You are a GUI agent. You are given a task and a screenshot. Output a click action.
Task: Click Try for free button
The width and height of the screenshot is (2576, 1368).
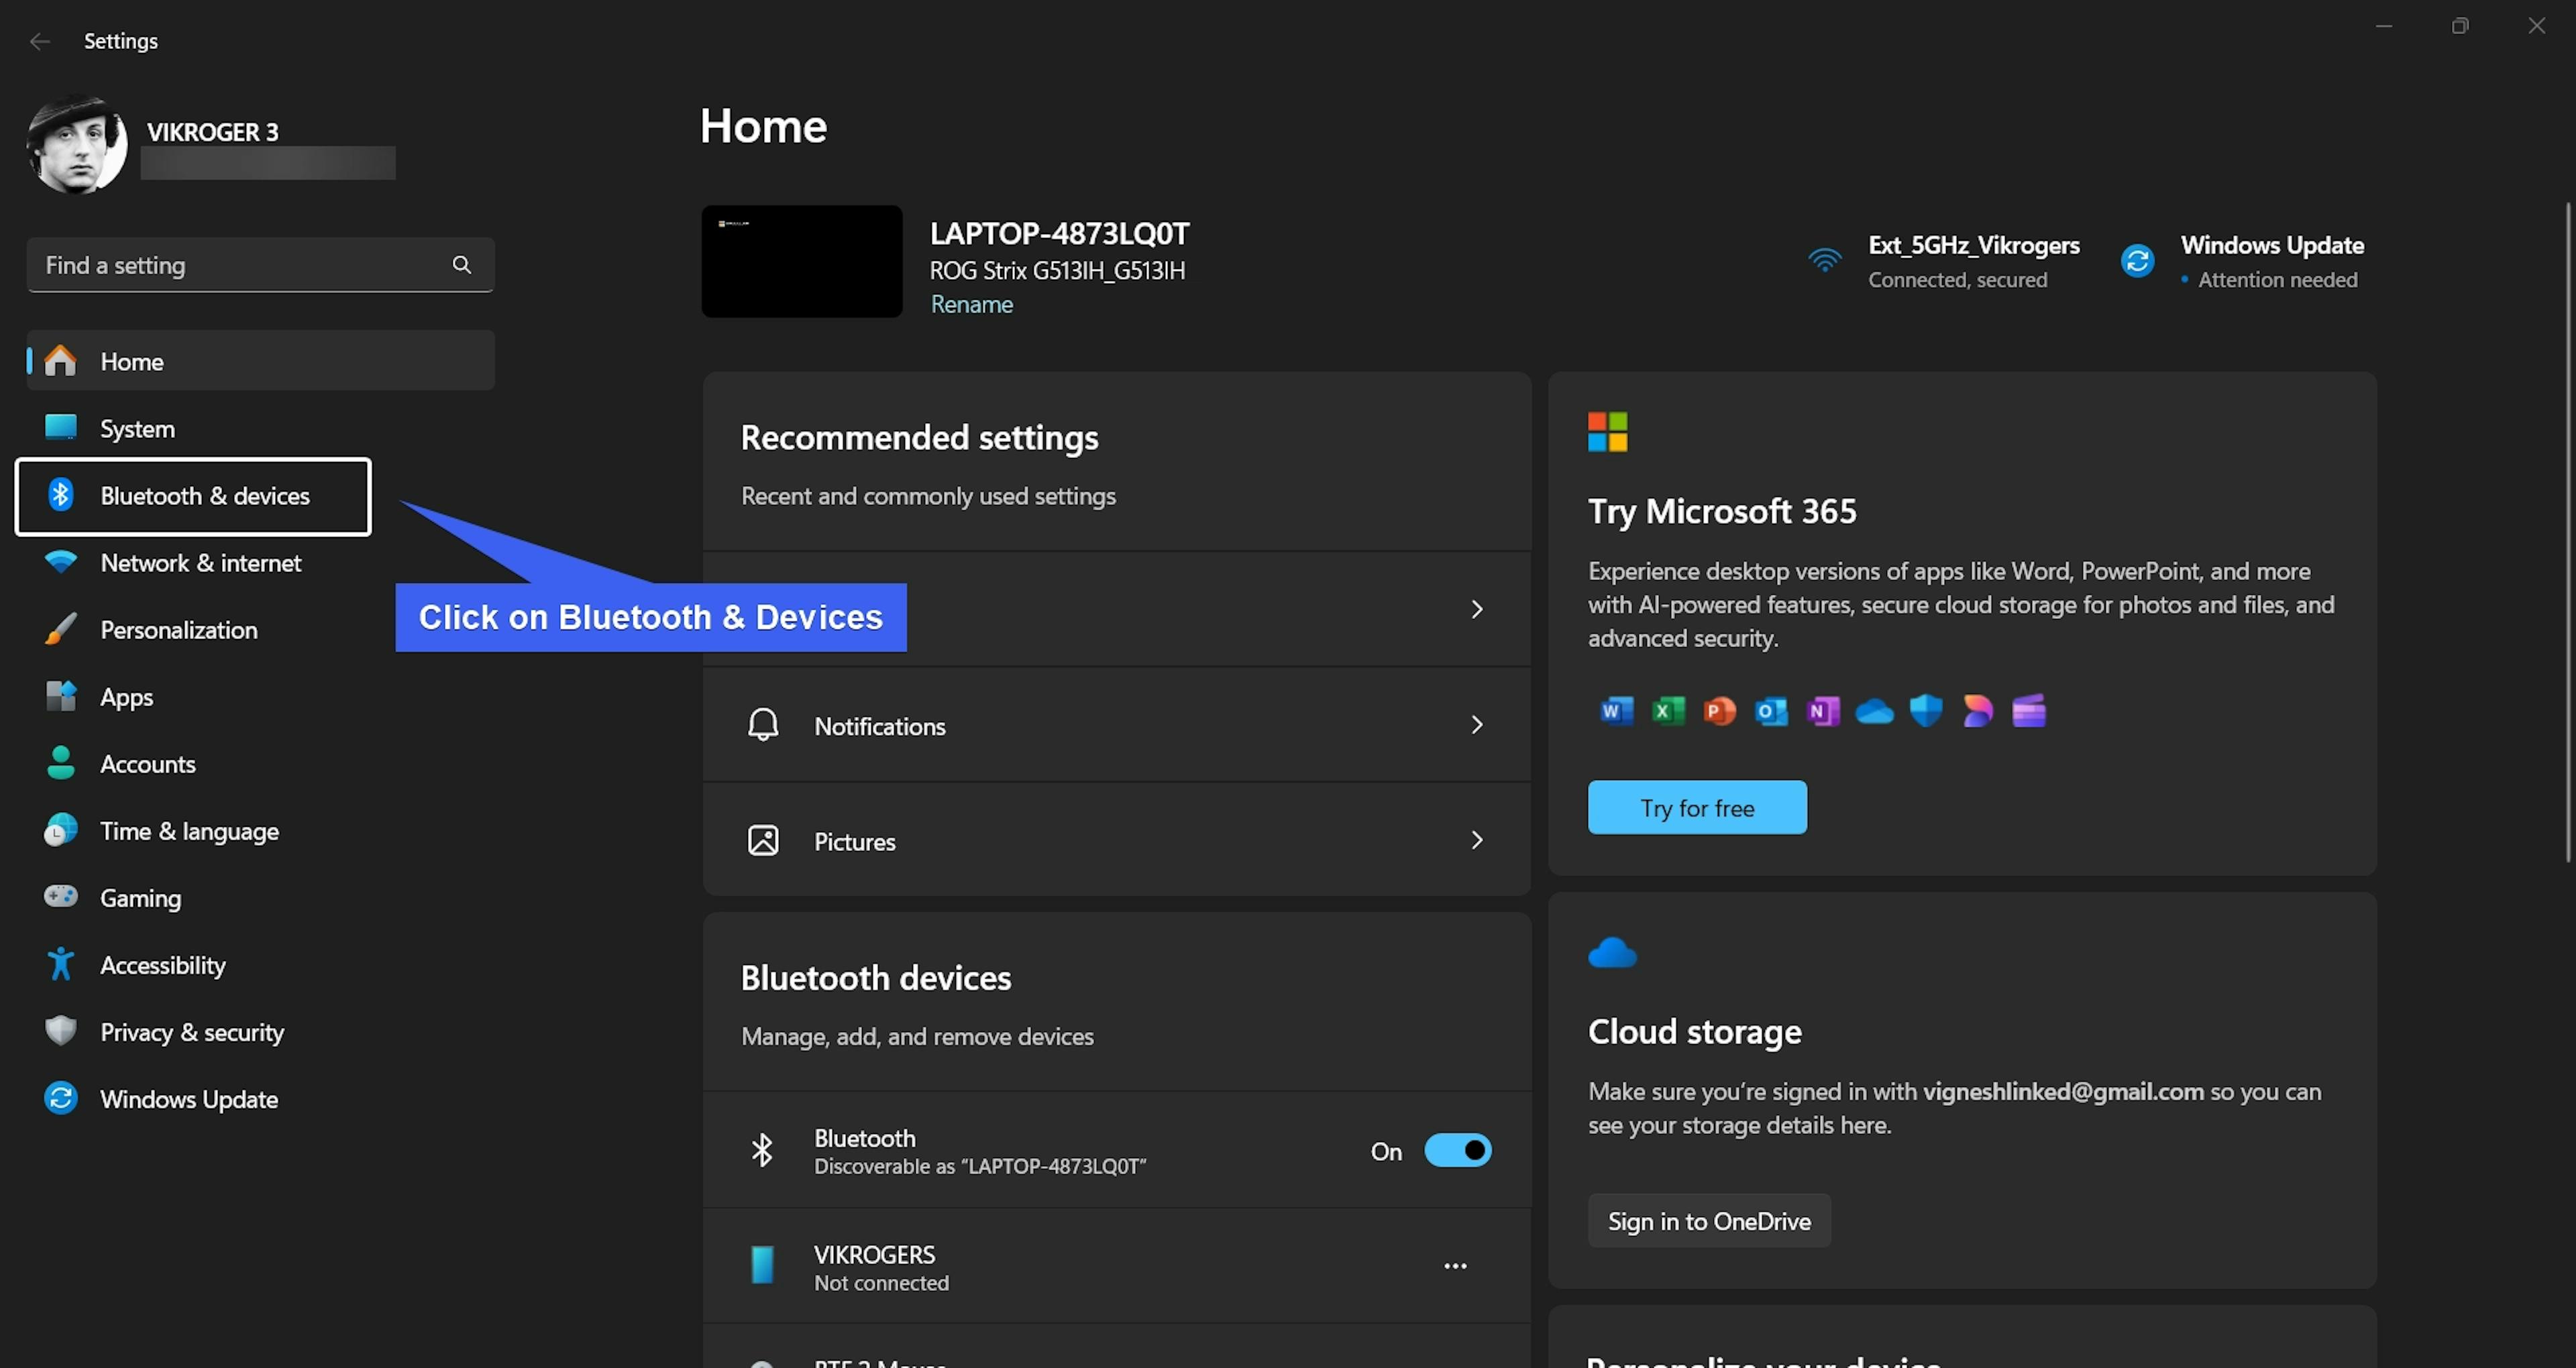(1696, 808)
